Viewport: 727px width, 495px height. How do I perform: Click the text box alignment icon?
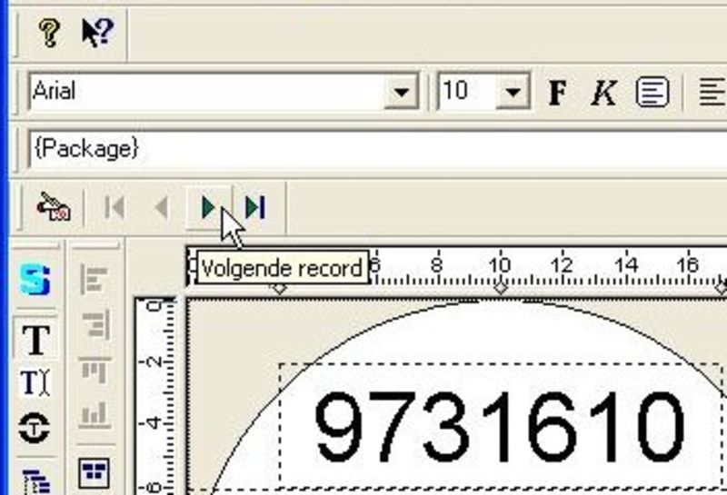(x=652, y=93)
